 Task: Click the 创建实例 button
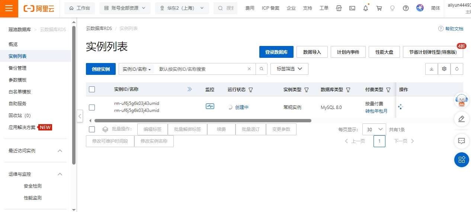pos(100,69)
